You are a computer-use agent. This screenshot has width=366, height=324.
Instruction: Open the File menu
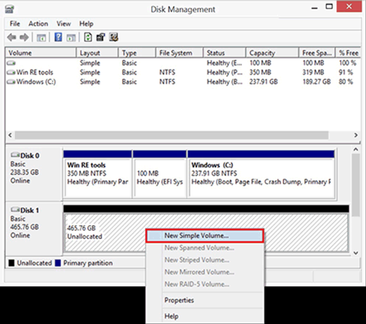click(x=15, y=24)
